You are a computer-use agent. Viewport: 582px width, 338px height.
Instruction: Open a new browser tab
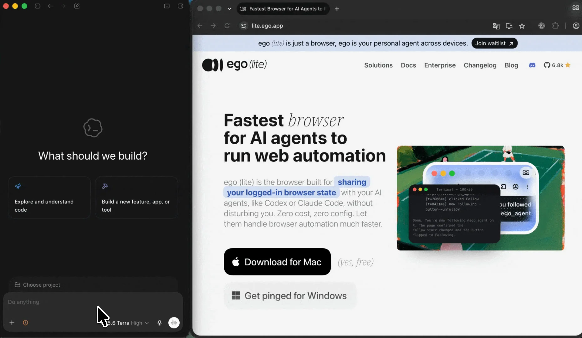tap(337, 9)
